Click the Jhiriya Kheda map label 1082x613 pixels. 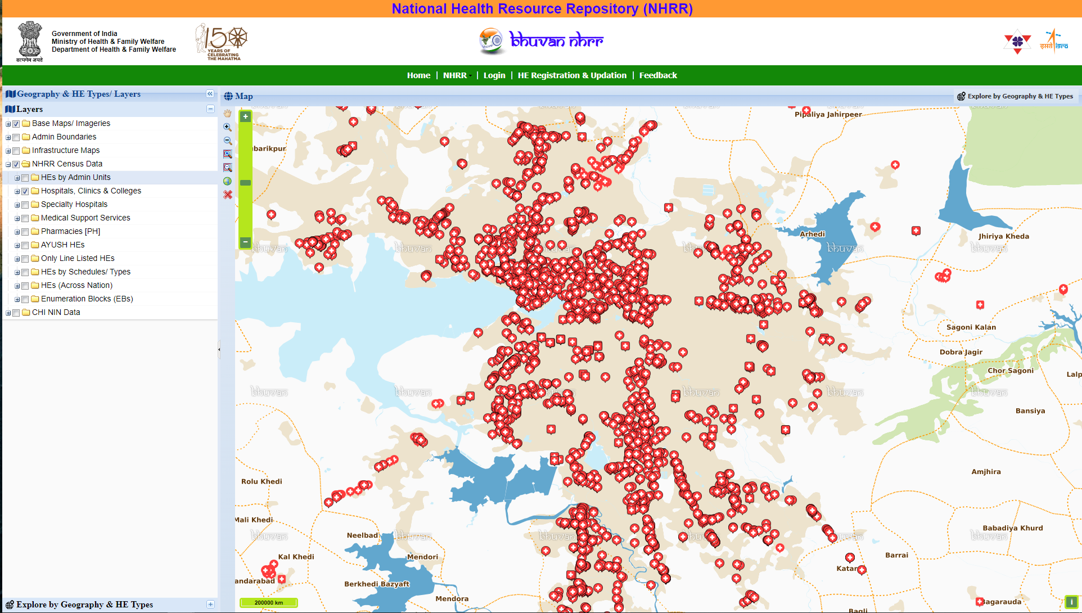pyautogui.click(x=1004, y=236)
